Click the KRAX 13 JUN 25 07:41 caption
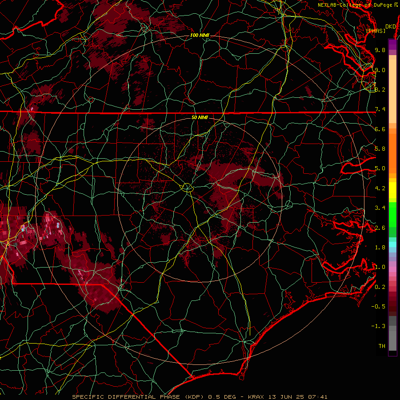400x400 pixels. [288, 397]
